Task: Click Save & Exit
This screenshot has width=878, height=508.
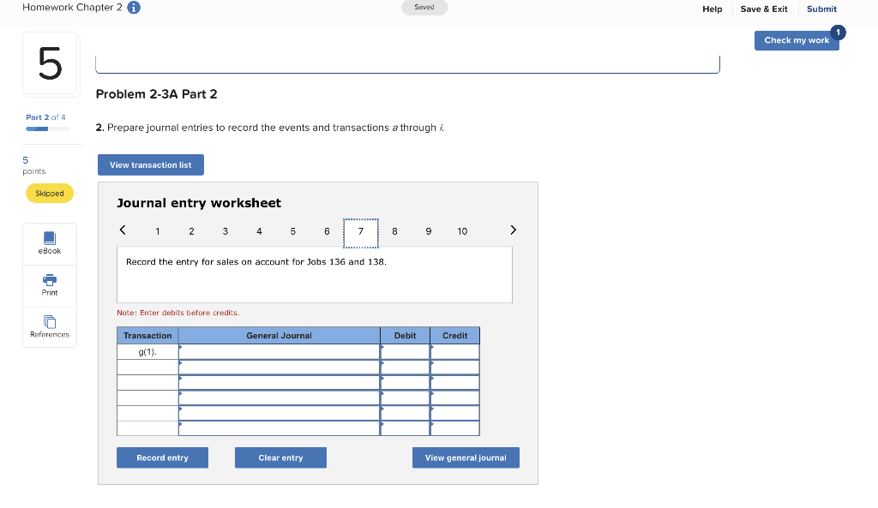Action: pos(763,9)
